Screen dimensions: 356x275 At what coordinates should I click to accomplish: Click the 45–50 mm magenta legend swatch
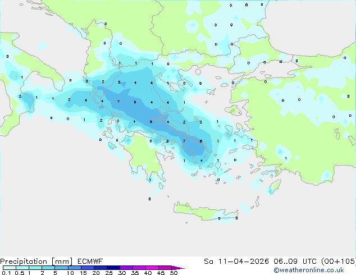click(165, 268)
